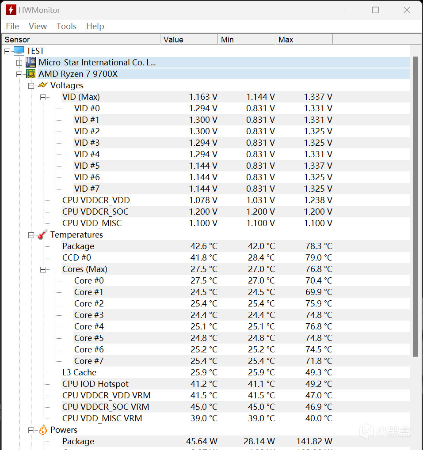Image resolution: width=423 pixels, height=450 pixels.
Task: Select the CPU VDDCR_VDD VRM row
Action: (236, 395)
